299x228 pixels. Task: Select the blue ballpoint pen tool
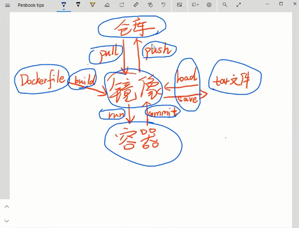64,4
